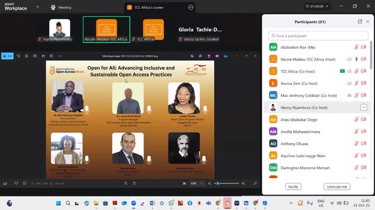The height and width of the screenshot is (210, 375).
Task: Click the OneDrive cloud icon in Photos
Action: (x=226, y=56)
